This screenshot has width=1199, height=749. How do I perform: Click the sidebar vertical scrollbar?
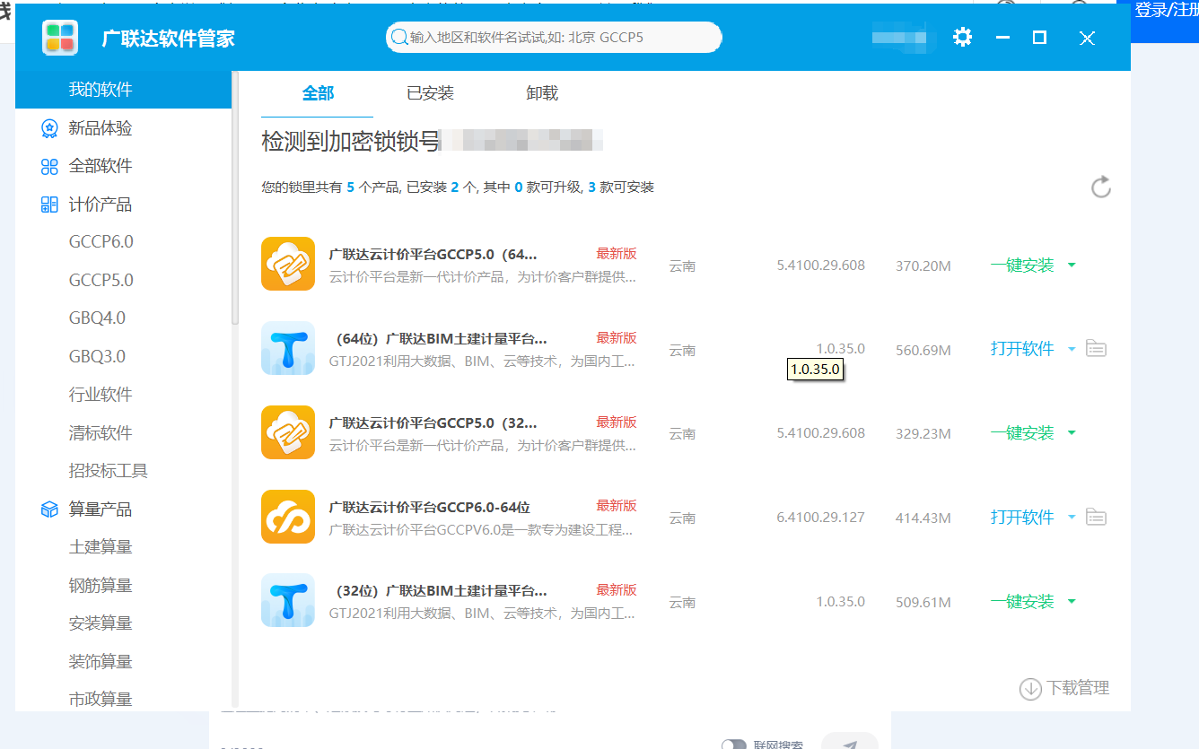pos(235,197)
